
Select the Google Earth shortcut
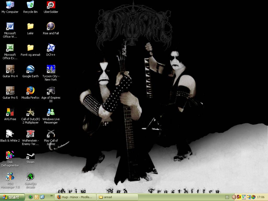tap(30, 72)
